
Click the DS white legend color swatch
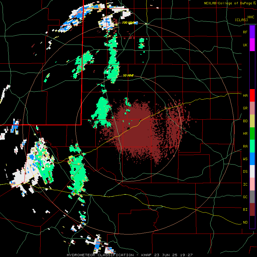(252, 171)
